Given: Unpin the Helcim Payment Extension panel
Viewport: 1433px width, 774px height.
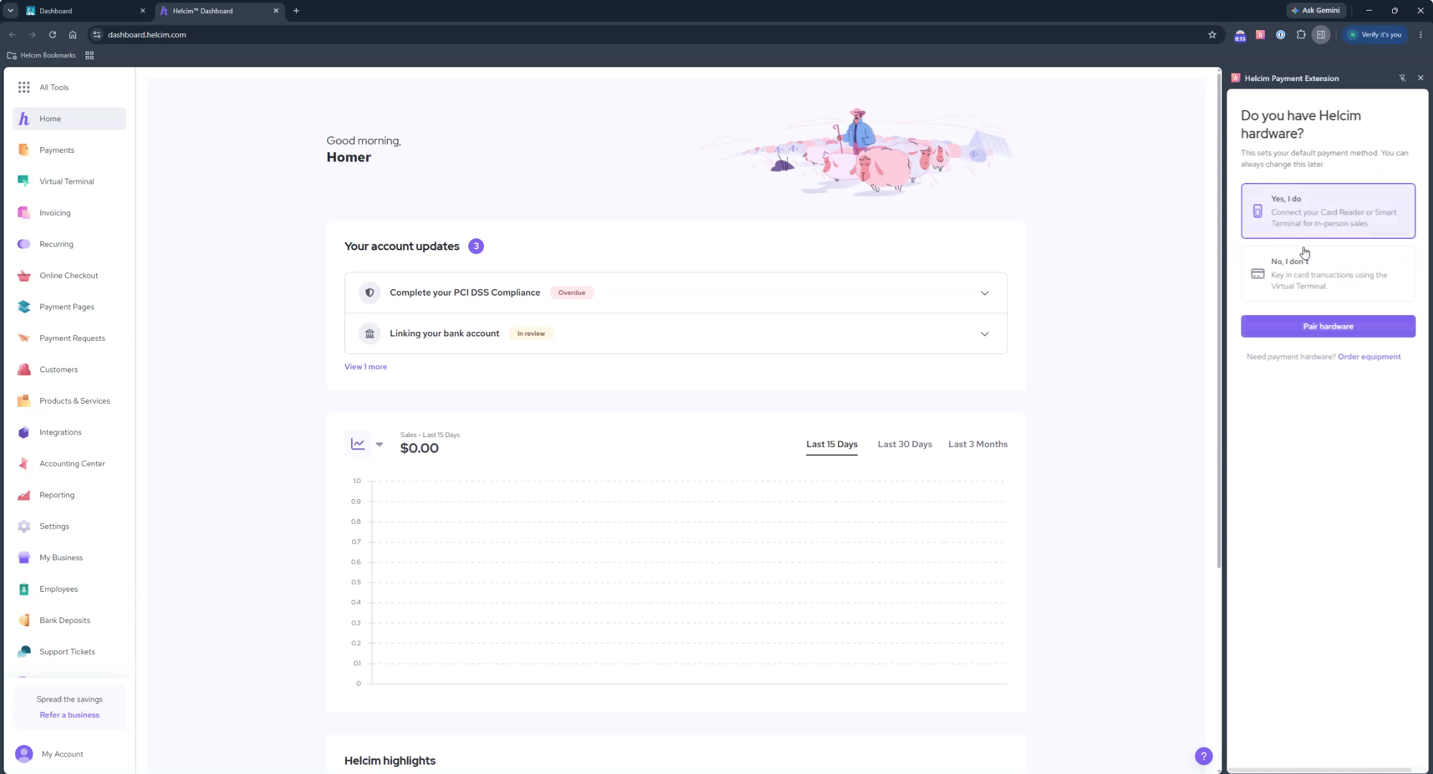Looking at the screenshot, I should tap(1402, 78).
